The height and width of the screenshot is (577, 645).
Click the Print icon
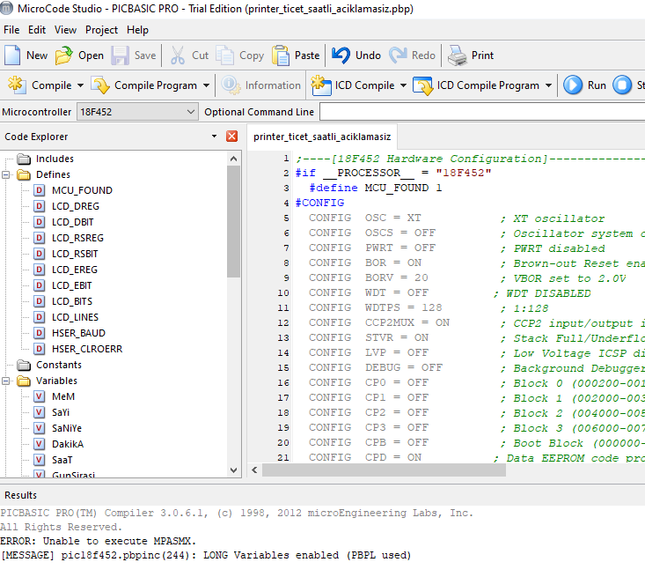457,55
